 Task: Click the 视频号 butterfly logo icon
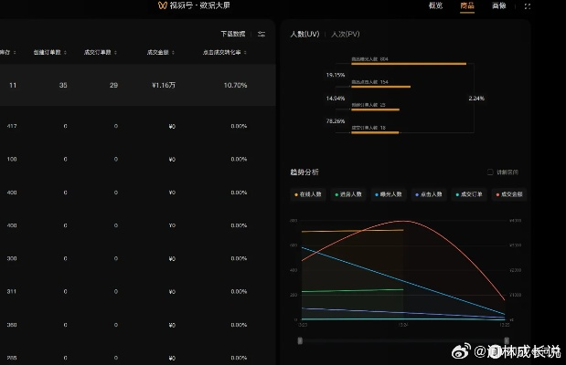(162, 5)
